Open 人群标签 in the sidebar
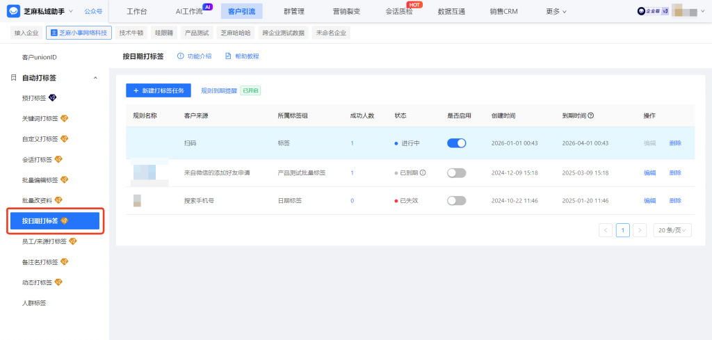The image size is (712, 340). pos(34,302)
